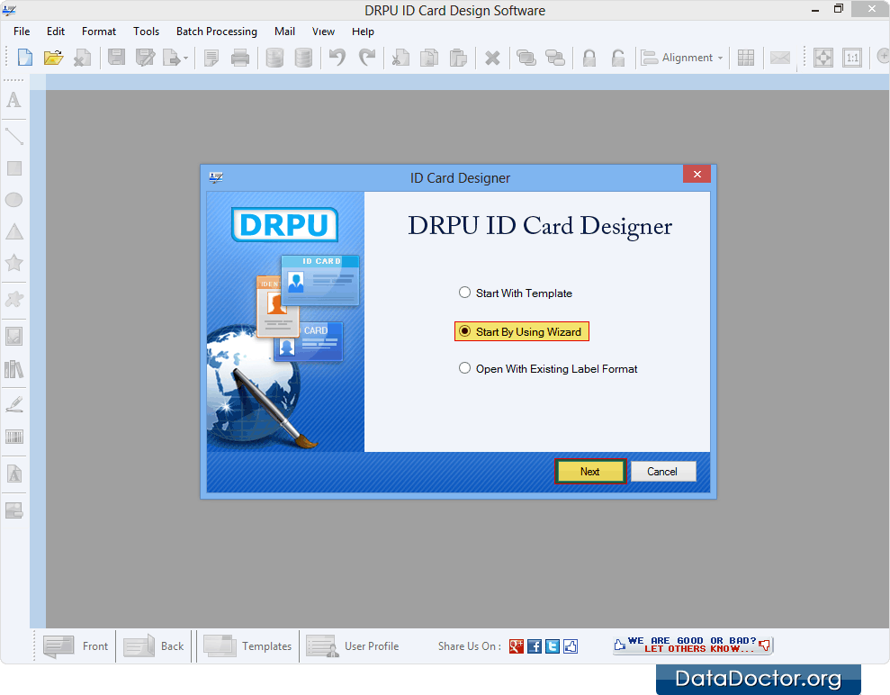Viewport: 890px width, 695px height.
Task: Open the Format menu
Action: (99, 32)
